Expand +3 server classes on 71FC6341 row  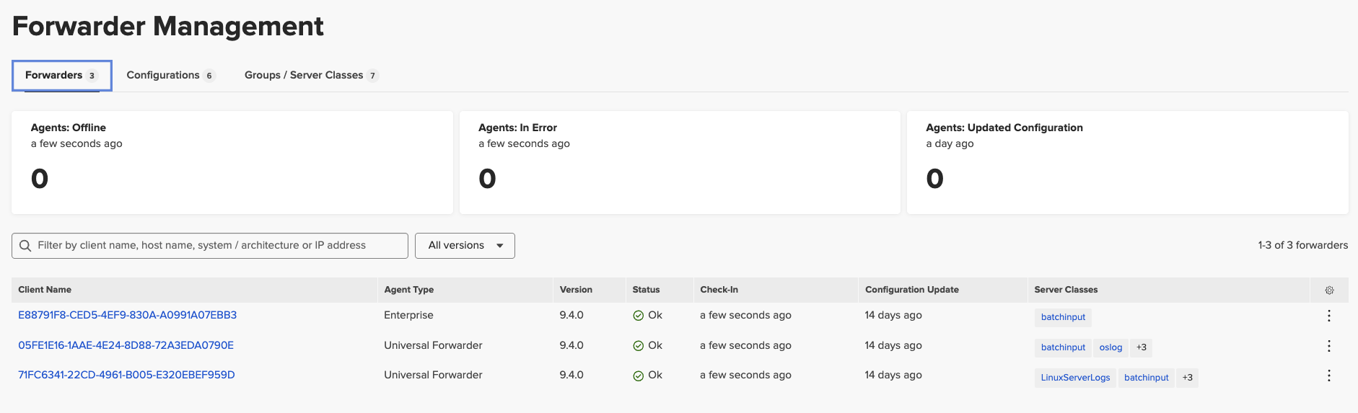(x=1187, y=378)
